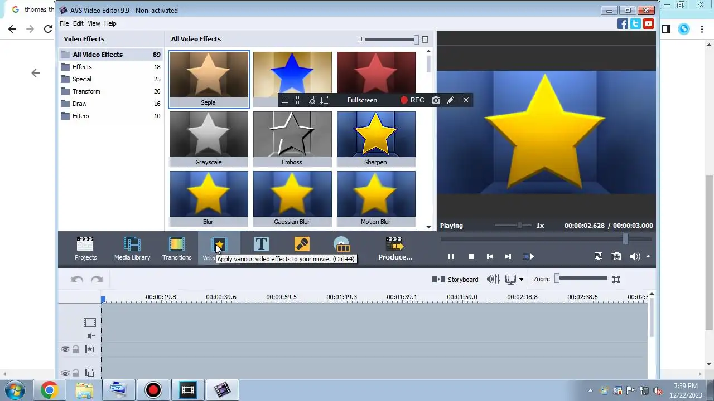The width and height of the screenshot is (714, 401).
Task: Open the AVS YouTube channel
Action: coord(648,24)
